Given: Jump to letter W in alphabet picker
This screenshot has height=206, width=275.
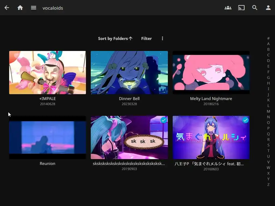Looking at the screenshot, I should tap(268, 168).
